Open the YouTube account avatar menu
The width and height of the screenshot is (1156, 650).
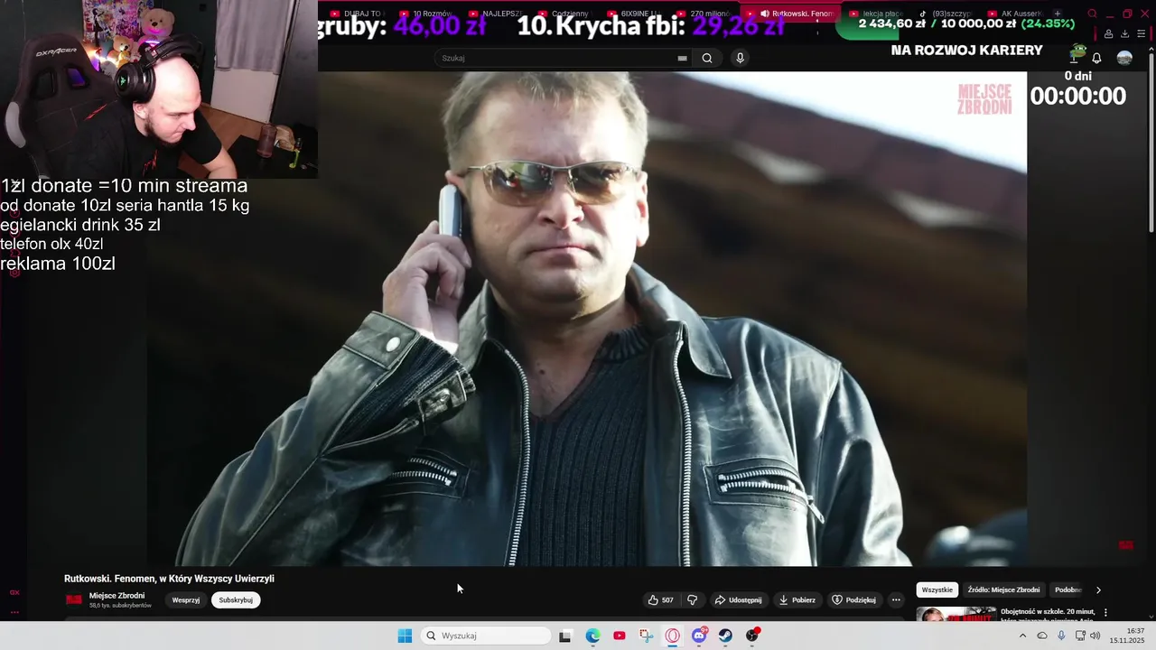click(1124, 58)
